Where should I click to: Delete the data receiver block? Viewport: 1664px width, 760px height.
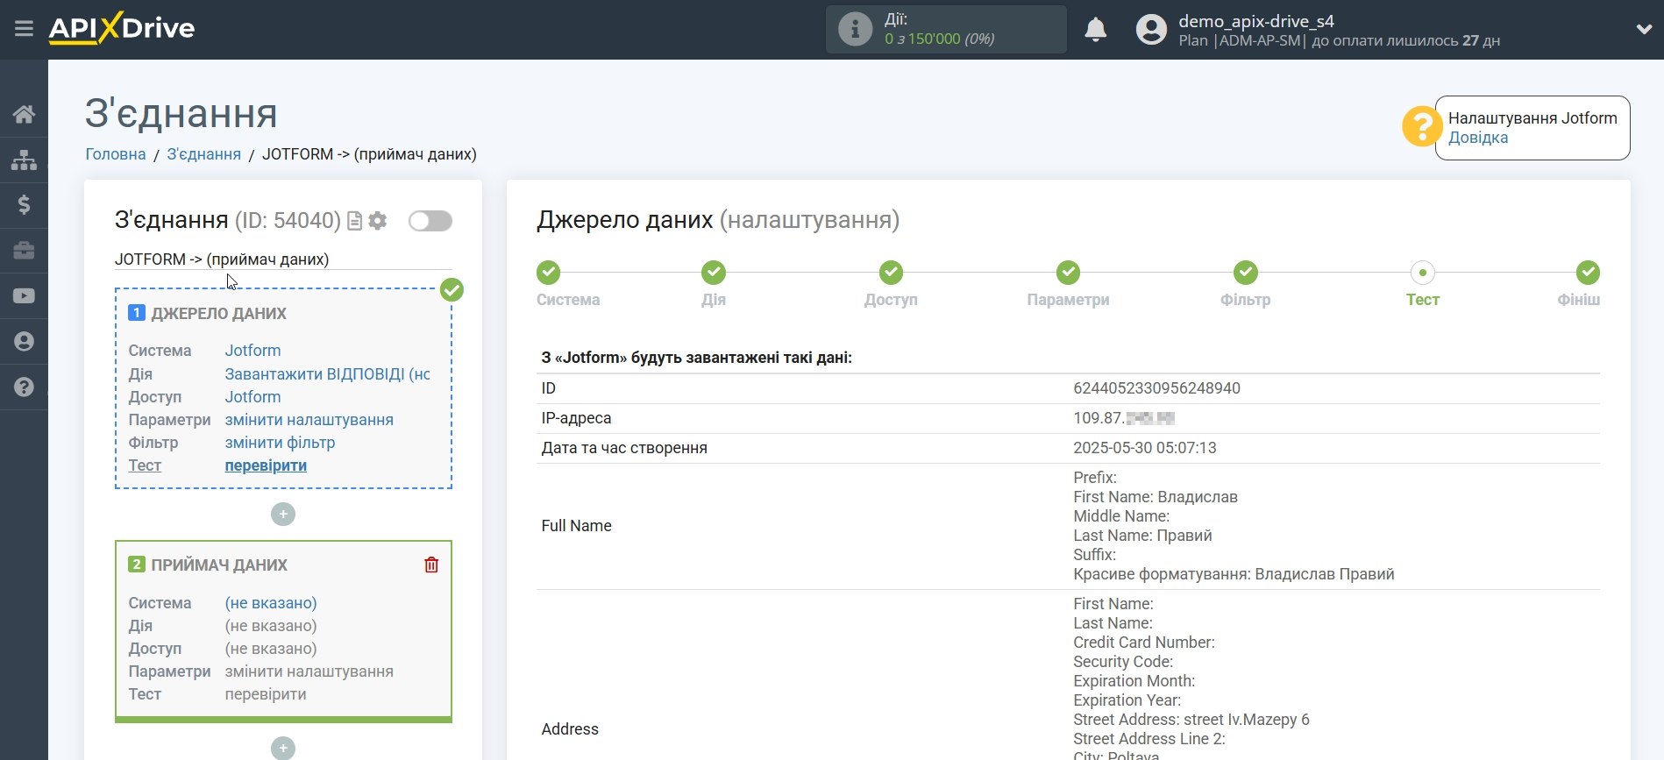[x=431, y=565]
